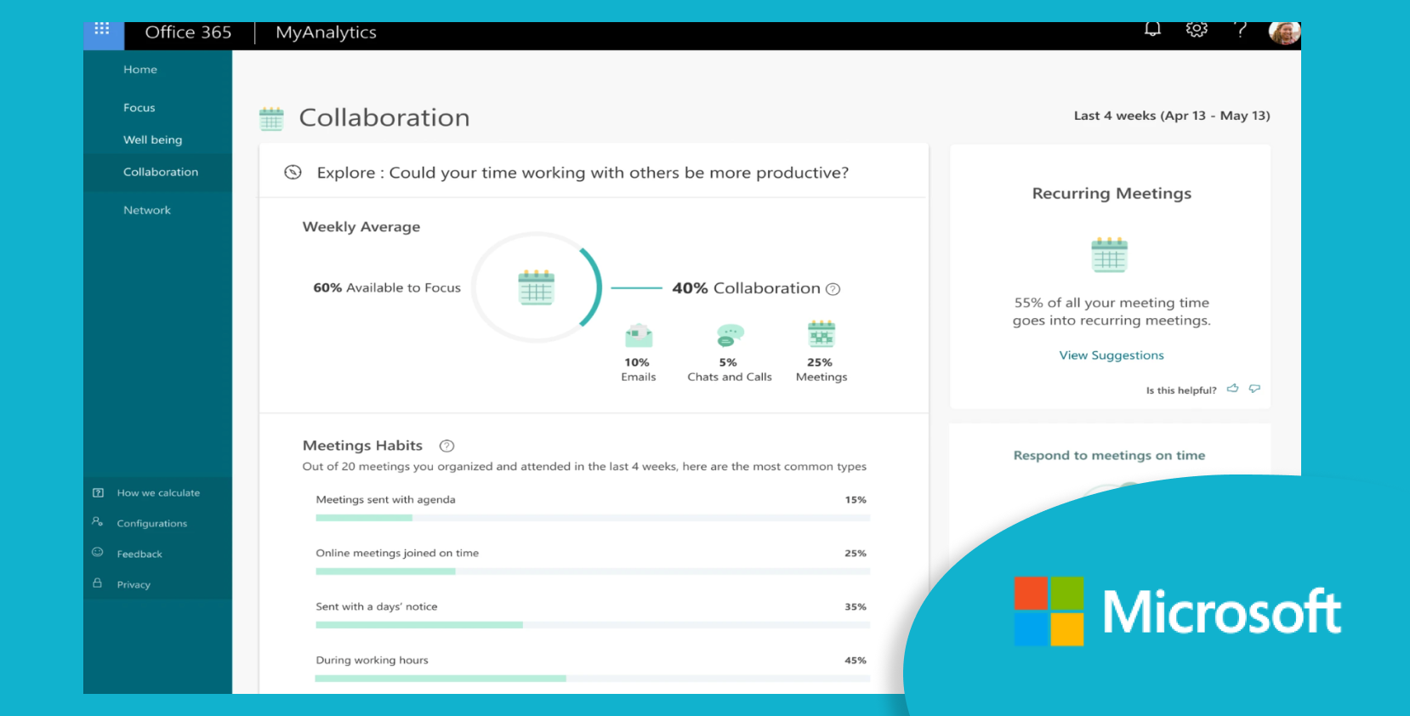Click the Explore compass icon
The width and height of the screenshot is (1410, 716).
(293, 173)
